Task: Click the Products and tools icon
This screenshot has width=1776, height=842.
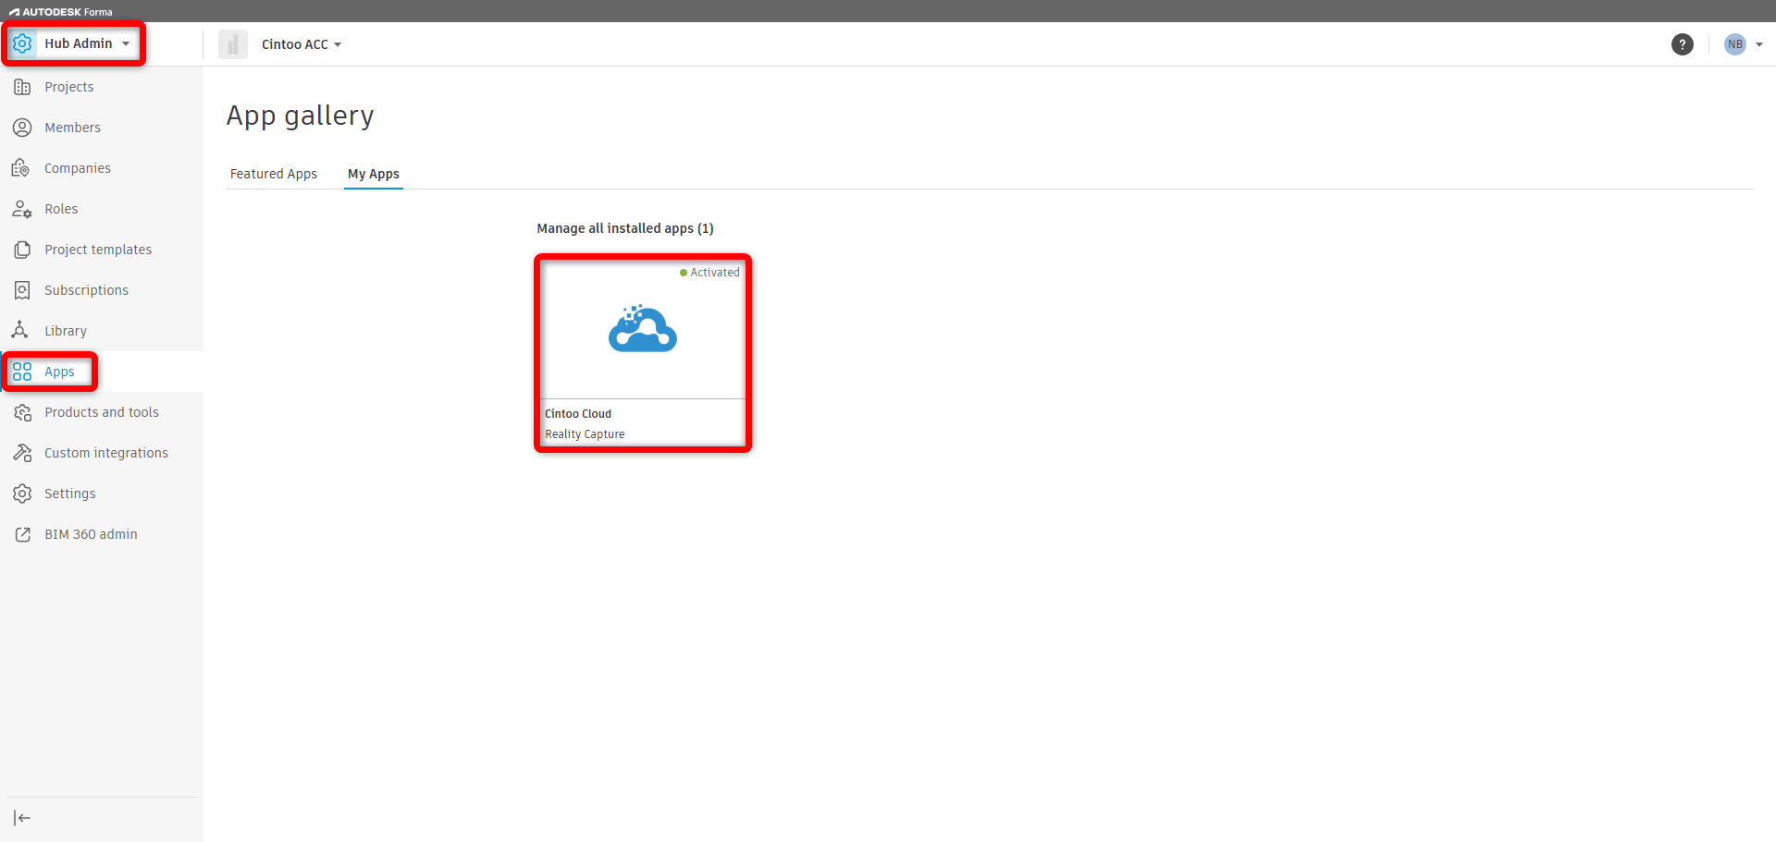Action: (22, 412)
